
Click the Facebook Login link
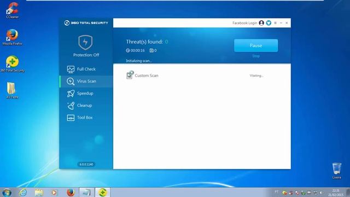(x=244, y=23)
